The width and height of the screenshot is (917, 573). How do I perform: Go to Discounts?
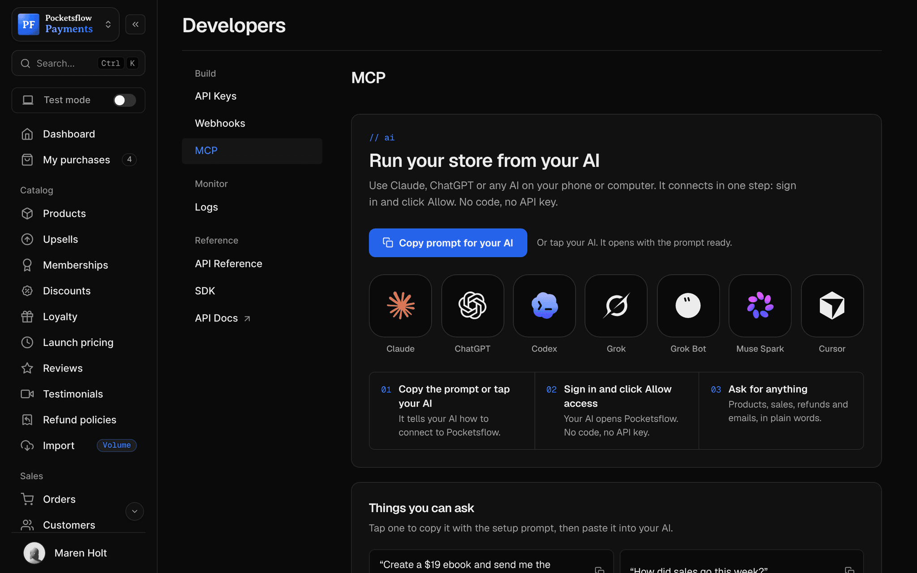pos(78,291)
